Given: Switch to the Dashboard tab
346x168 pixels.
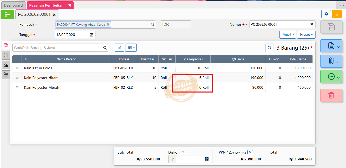Looking at the screenshot, I should point(13,5).
